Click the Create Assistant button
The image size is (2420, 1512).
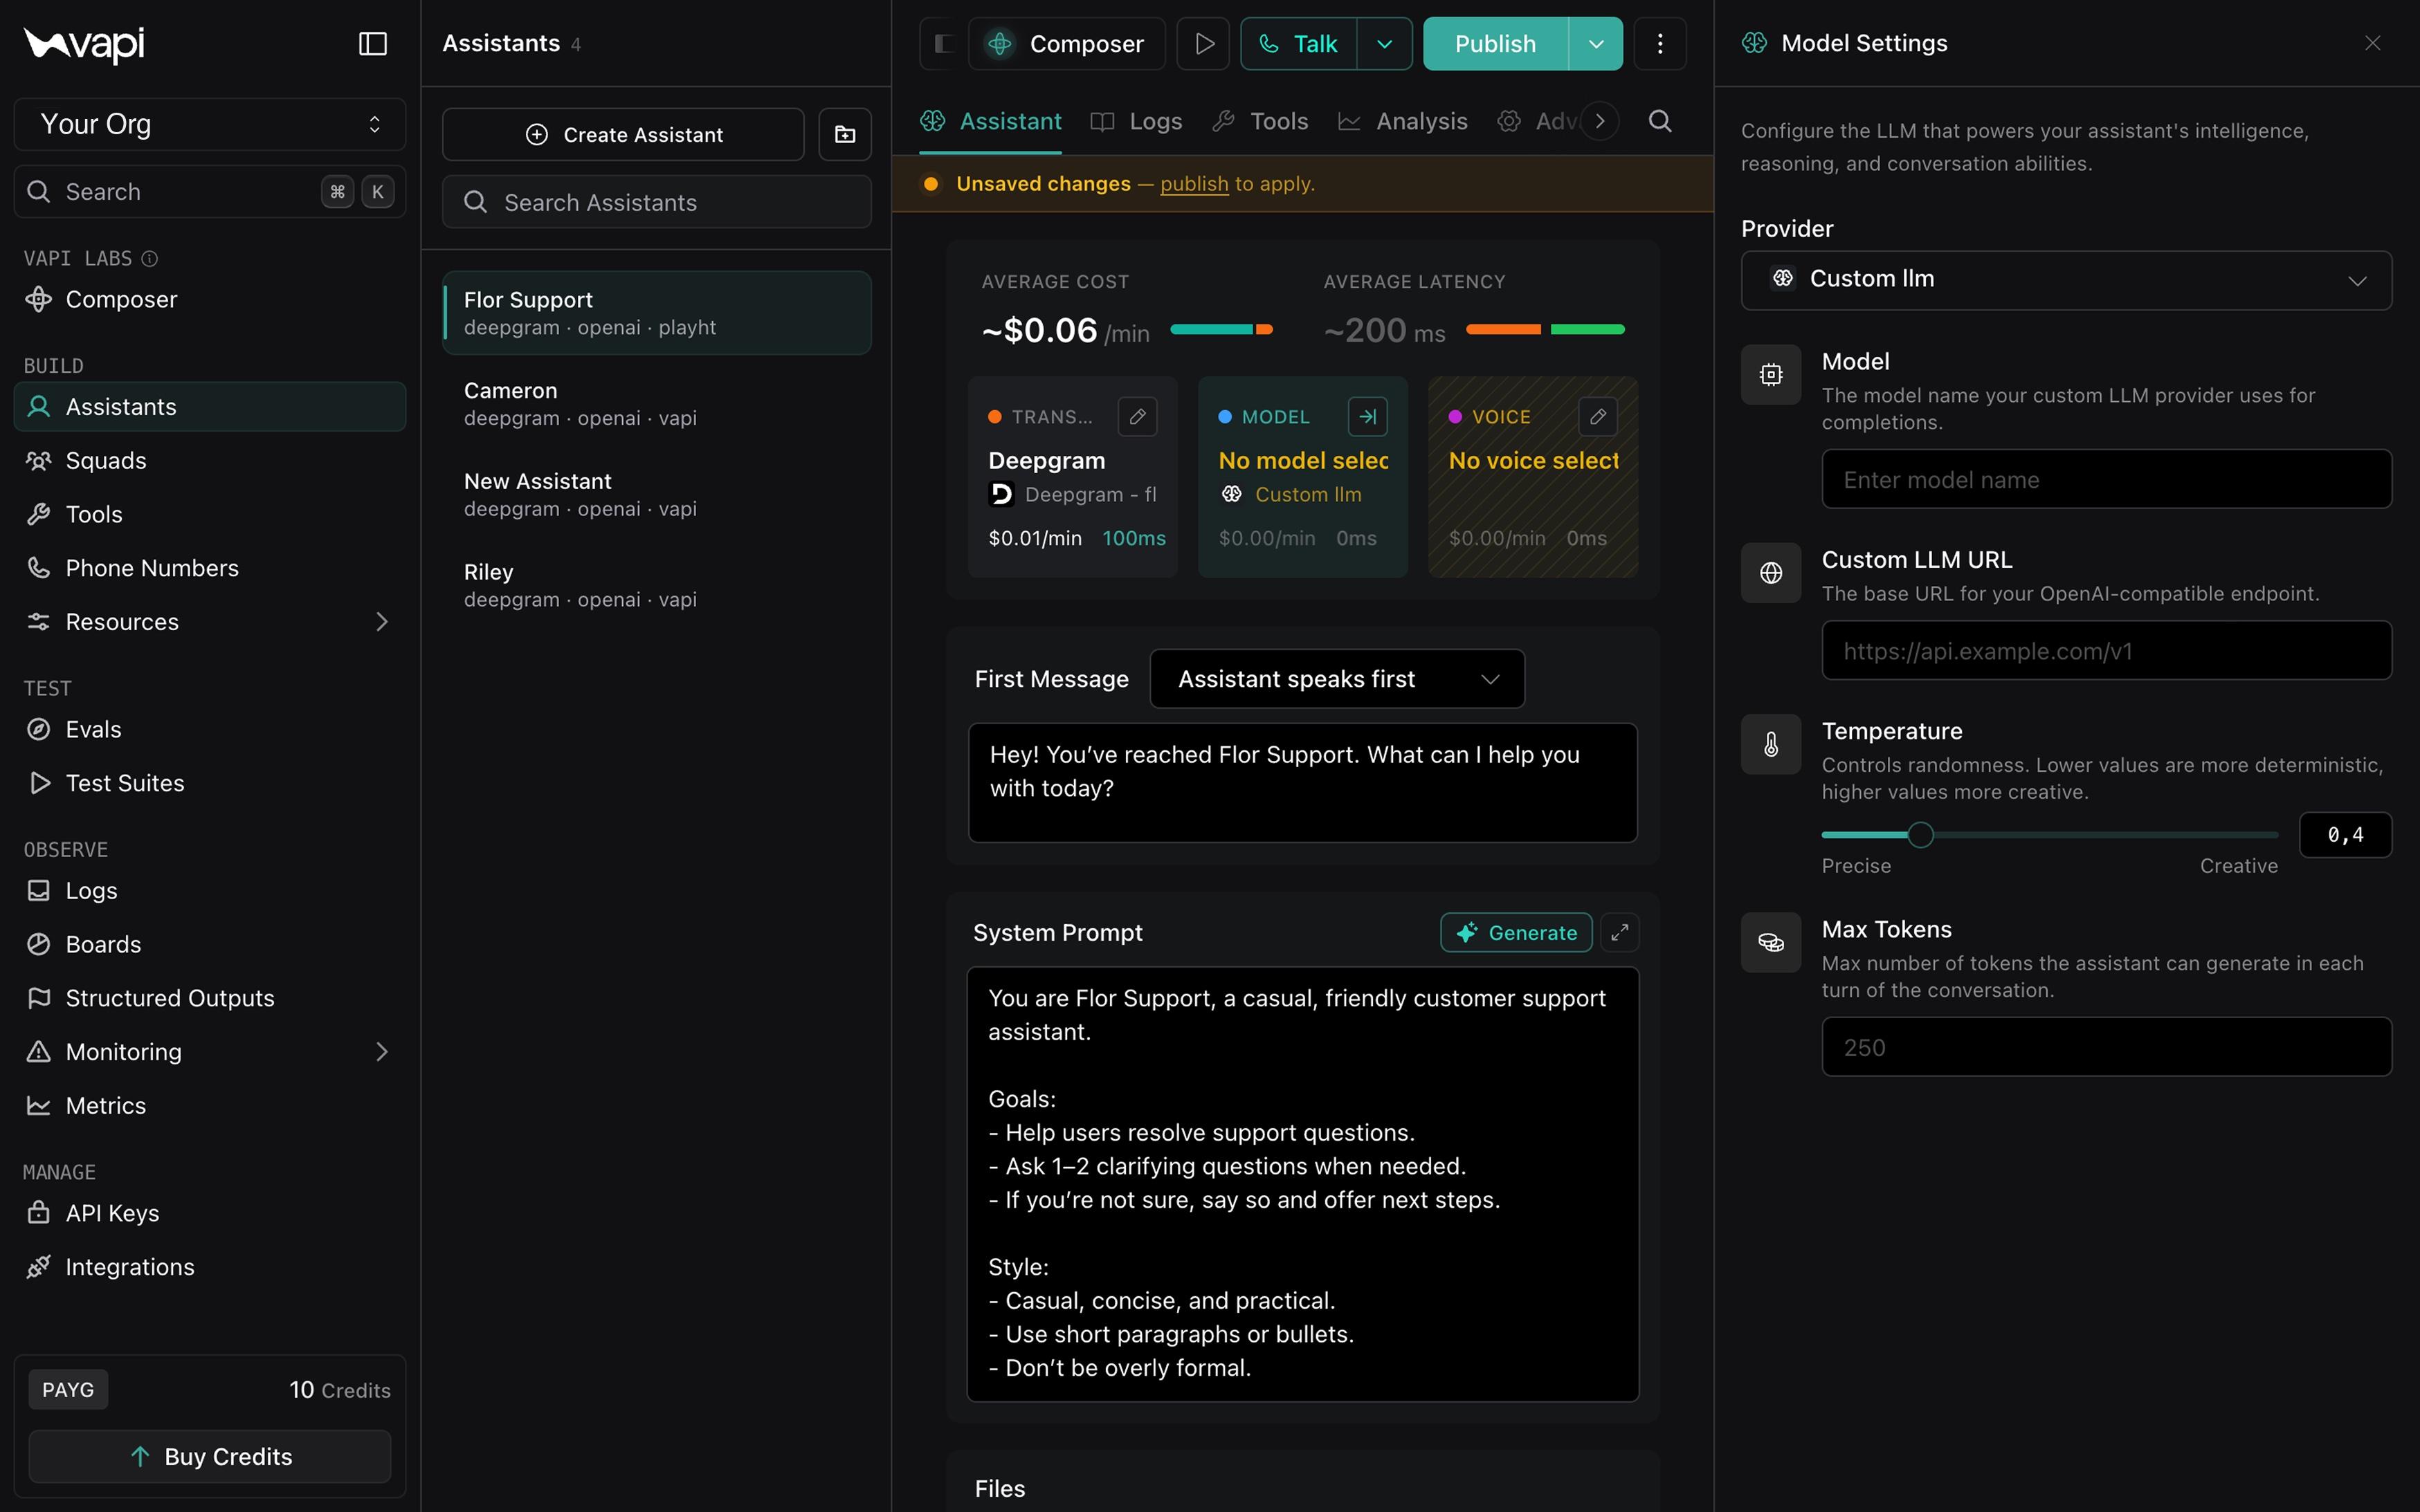(624, 134)
